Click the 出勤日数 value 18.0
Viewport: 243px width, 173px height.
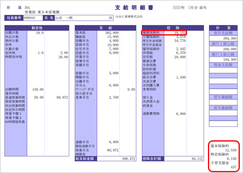(x=40, y=33)
